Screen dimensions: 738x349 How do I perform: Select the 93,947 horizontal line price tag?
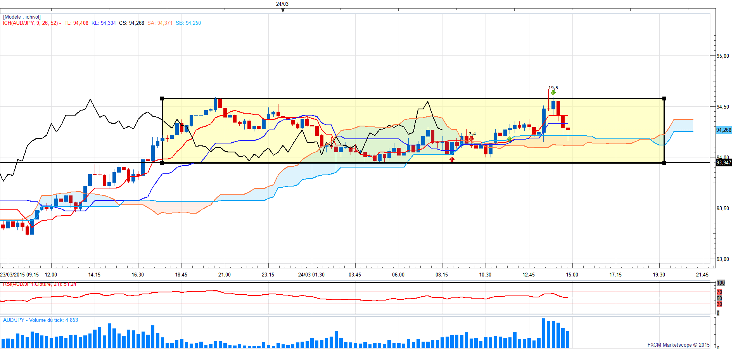[723, 162]
